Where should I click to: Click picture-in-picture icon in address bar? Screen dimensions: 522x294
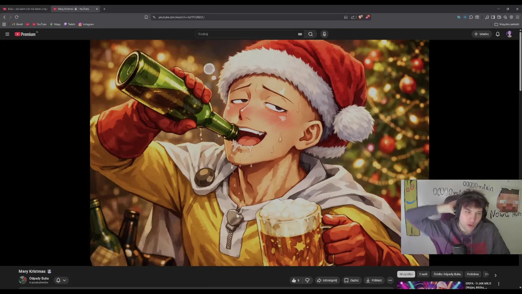click(x=346, y=17)
